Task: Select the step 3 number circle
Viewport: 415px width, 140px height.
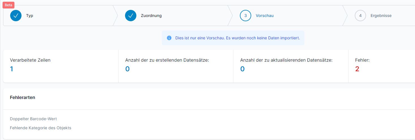Action: [246, 16]
